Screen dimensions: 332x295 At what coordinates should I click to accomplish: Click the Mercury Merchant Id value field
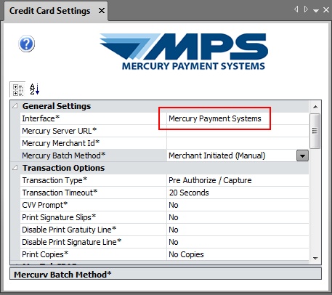tap(238, 143)
